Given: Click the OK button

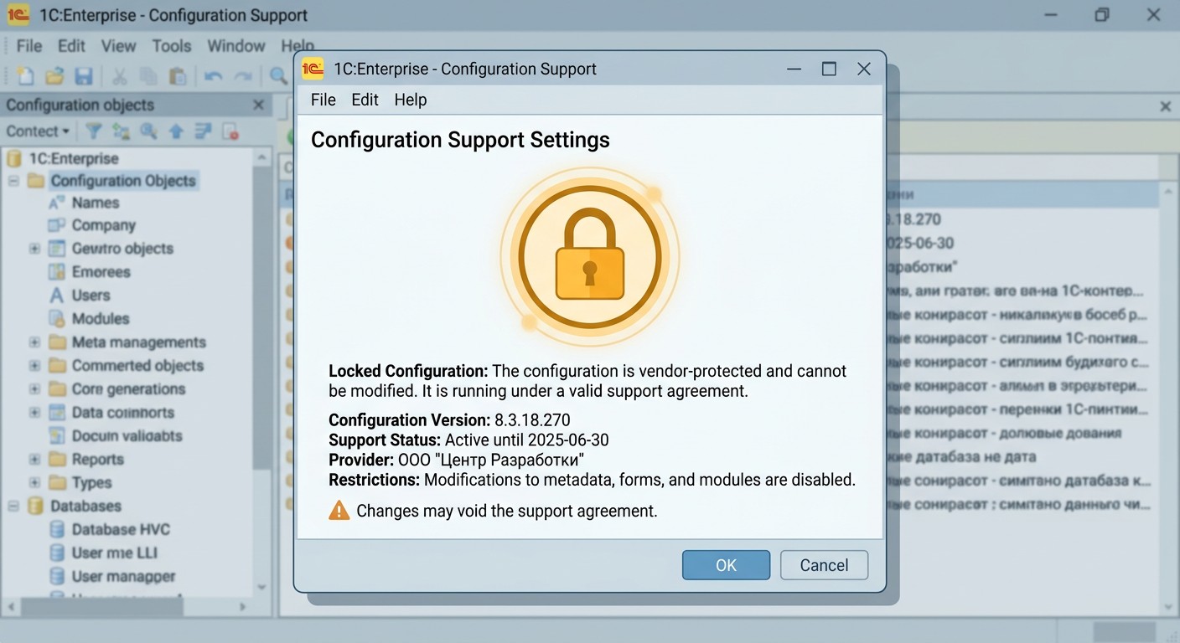Looking at the screenshot, I should pyautogui.click(x=726, y=565).
